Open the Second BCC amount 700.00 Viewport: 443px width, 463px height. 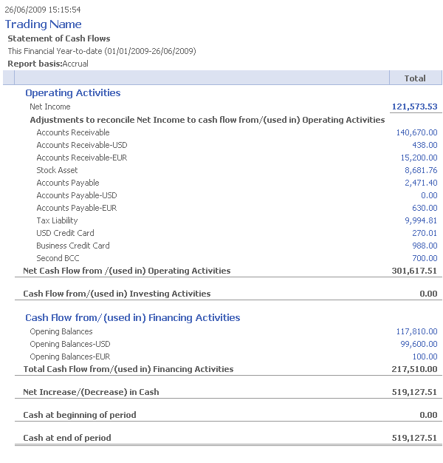tap(425, 258)
